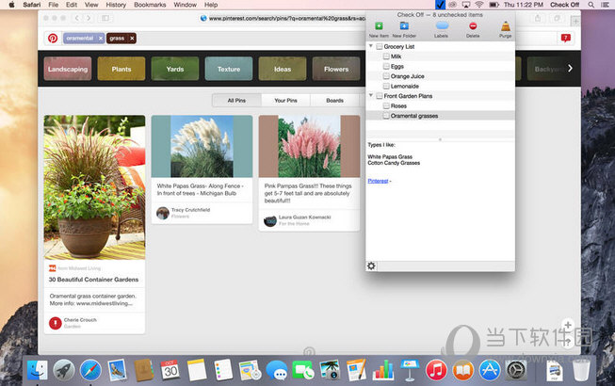Open the Bookmarks menu
The image size is (615, 386).
(150, 5)
